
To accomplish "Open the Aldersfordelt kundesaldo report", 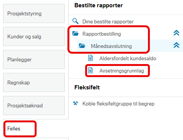I will [128, 58].
